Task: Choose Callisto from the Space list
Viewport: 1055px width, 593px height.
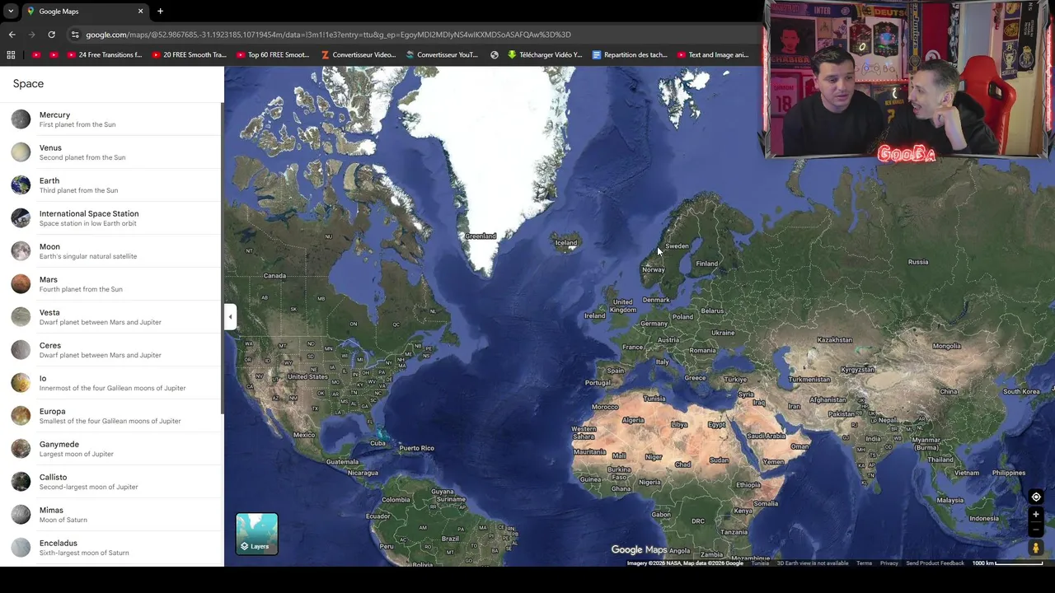Action: [110, 482]
